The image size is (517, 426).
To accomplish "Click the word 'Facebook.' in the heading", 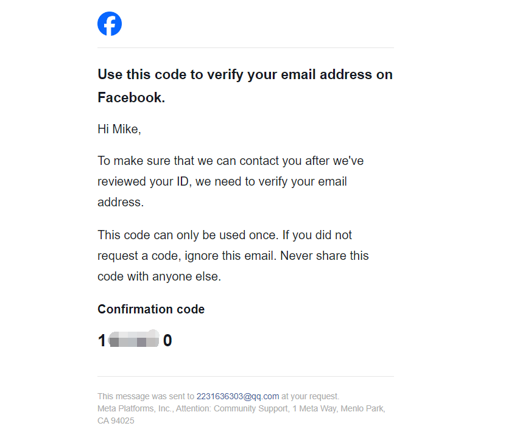I will (x=131, y=97).
